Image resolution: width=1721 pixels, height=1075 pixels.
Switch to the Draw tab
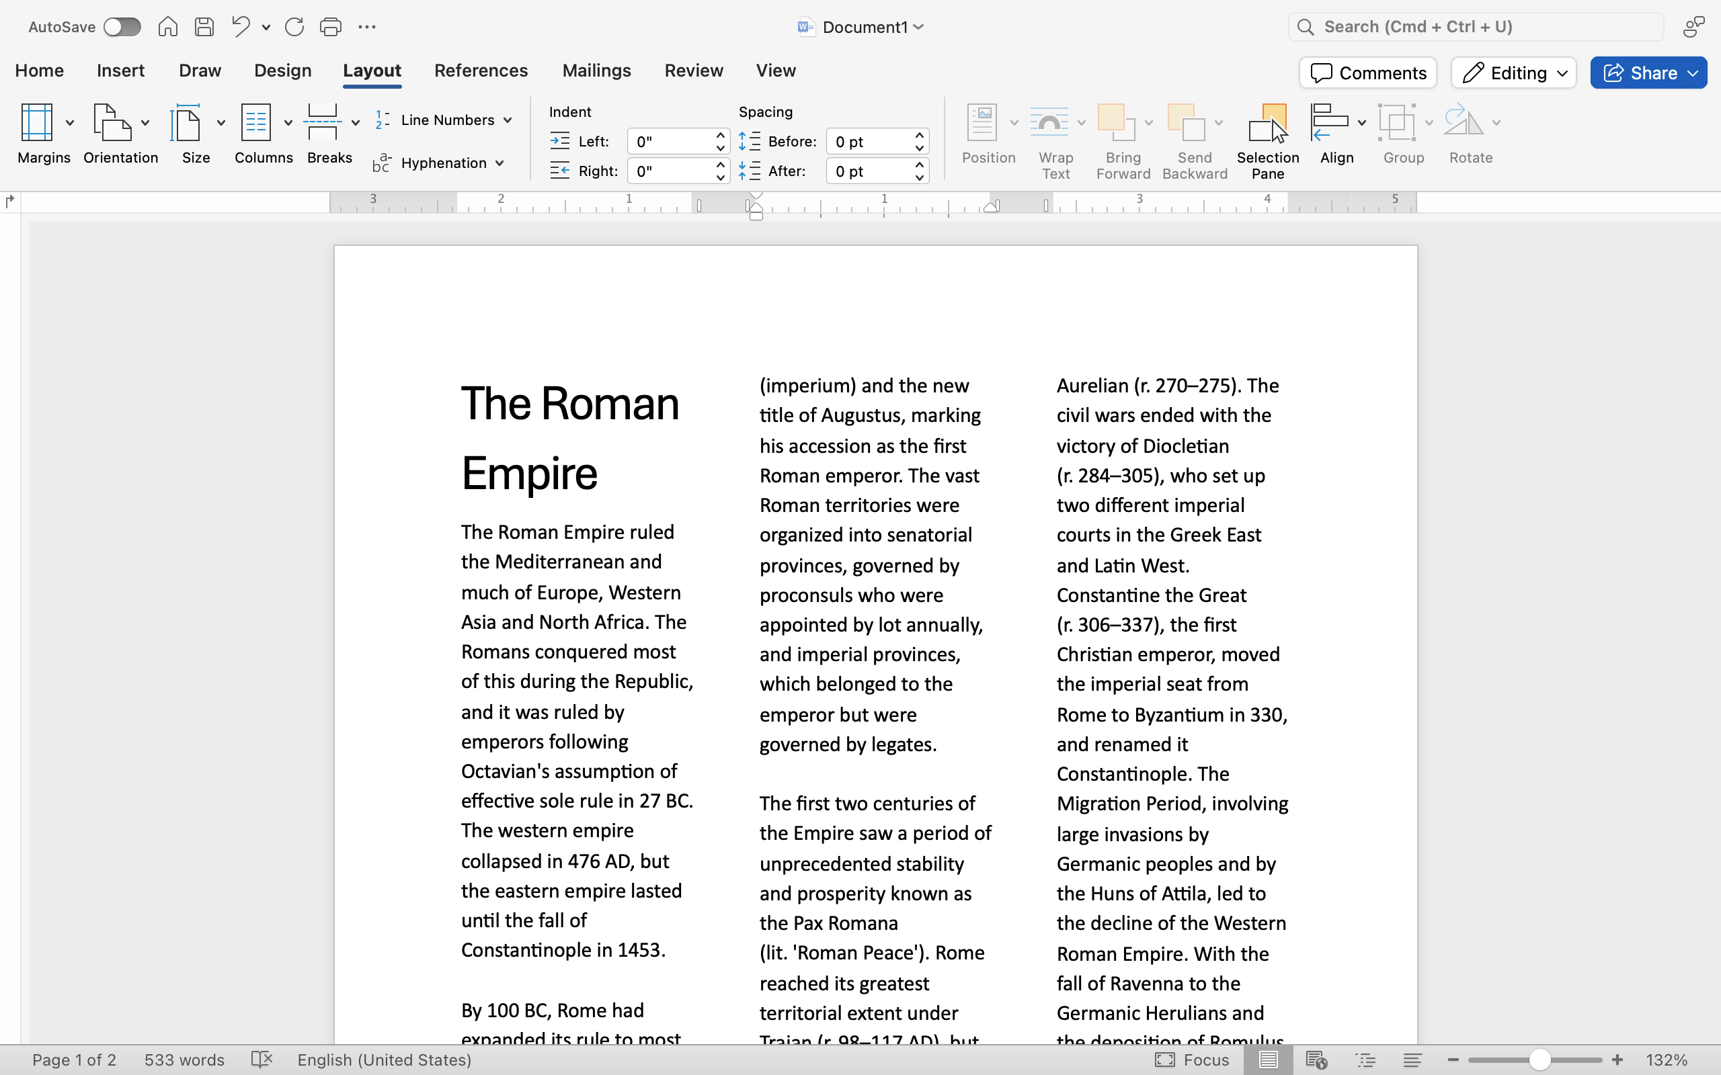pyautogui.click(x=200, y=71)
